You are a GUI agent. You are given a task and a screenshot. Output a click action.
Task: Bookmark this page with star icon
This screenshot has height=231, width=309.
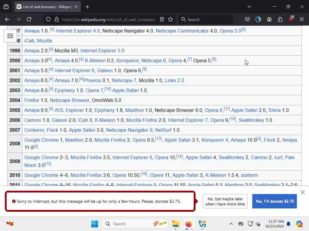click(170, 20)
